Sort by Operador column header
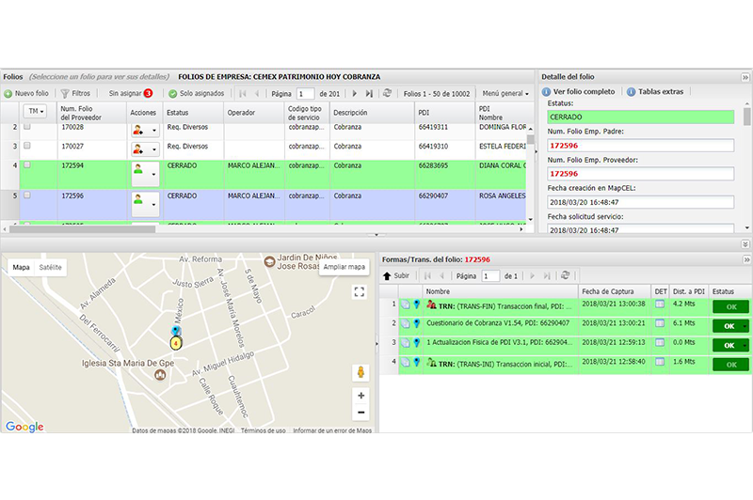The width and height of the screenshot is (753, 500). tap(254, 113)
